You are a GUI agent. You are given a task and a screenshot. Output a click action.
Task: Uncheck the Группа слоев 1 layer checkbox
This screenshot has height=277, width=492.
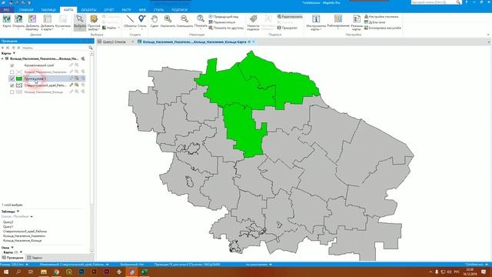click(12, 78)
